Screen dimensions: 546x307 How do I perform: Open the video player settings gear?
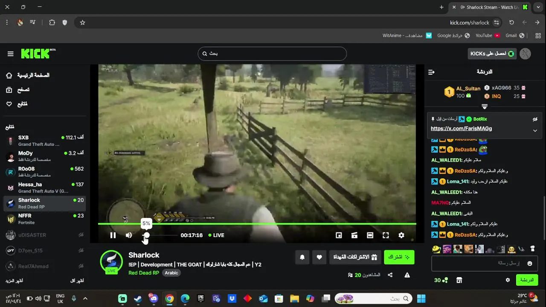[x=401, y=235]
